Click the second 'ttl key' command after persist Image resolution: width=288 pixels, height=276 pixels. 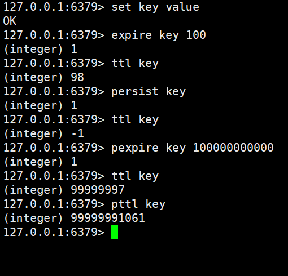pos(135,120)
